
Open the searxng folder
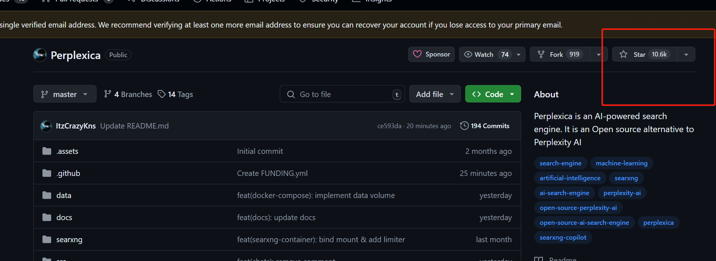tap(69, 239)
